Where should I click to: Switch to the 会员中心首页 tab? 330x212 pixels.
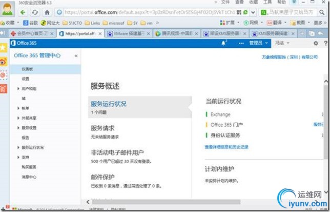pyautogui.click(x=32, y=33)
